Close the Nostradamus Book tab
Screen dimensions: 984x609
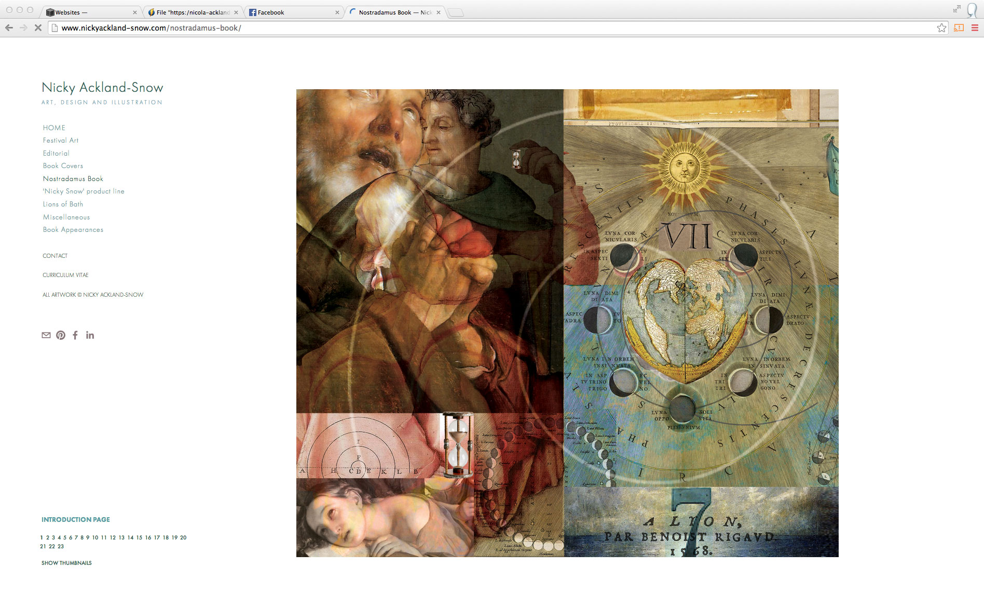439,12
